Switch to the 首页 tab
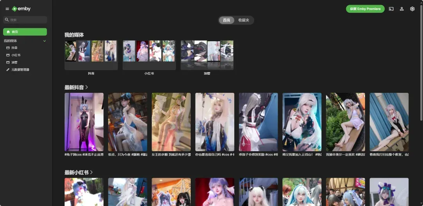 point(227,20)
